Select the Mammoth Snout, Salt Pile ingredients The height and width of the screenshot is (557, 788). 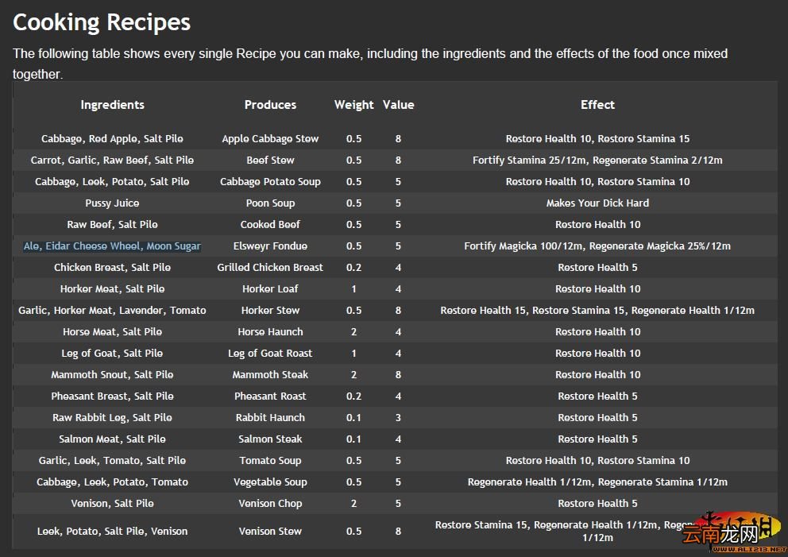coord(112,375)
